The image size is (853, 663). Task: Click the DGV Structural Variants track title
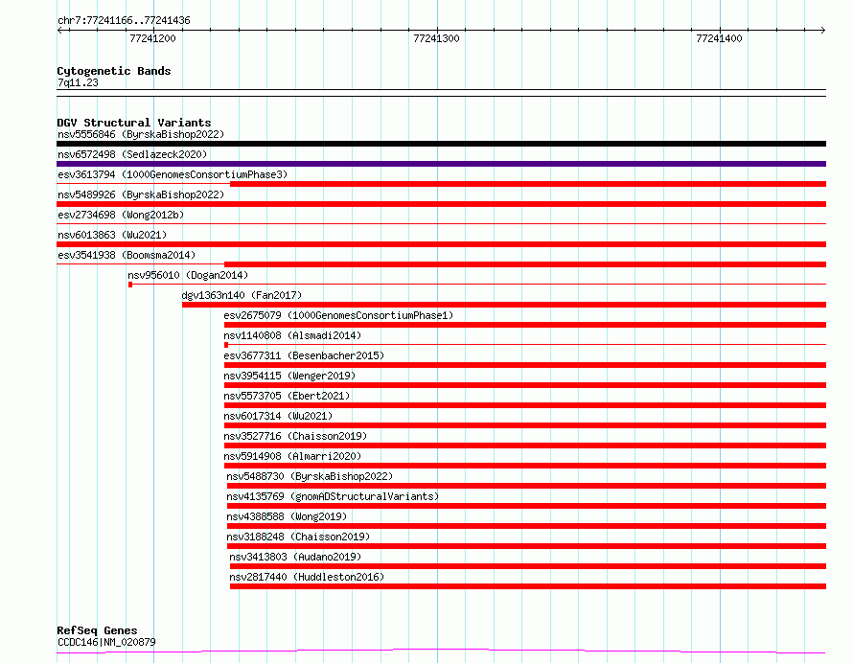pyautogui.click(x=133, y=123)
